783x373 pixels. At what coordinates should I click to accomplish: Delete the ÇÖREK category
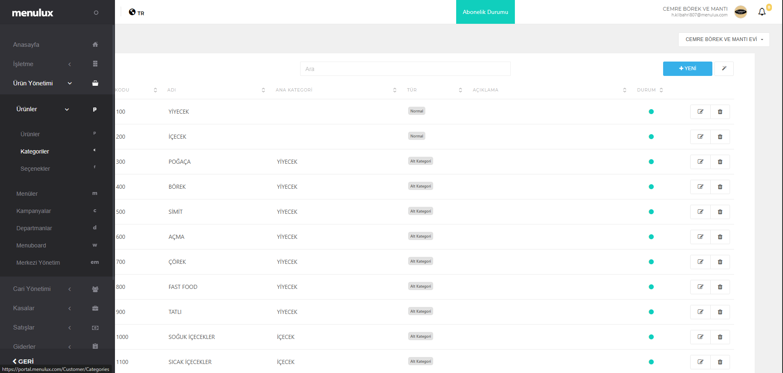[720, 262]
